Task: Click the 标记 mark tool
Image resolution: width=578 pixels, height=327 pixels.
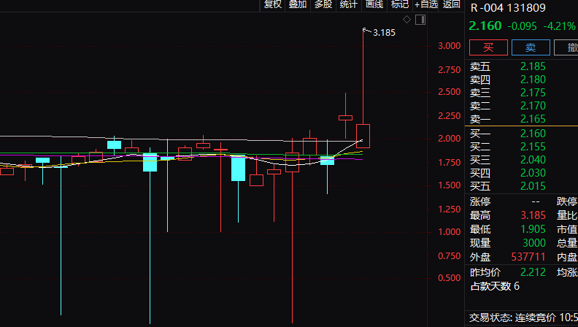Action: pos(400,5)
